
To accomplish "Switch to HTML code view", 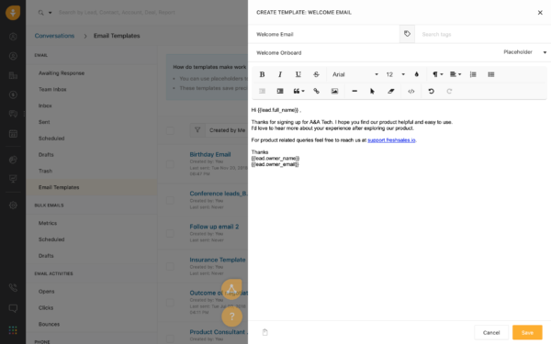I will 411,91.
